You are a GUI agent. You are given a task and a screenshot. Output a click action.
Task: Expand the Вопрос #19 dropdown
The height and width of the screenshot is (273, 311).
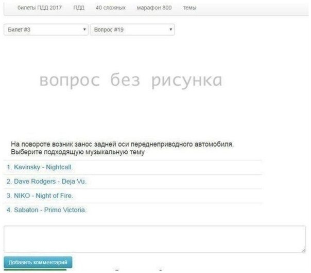pos(132,29)
